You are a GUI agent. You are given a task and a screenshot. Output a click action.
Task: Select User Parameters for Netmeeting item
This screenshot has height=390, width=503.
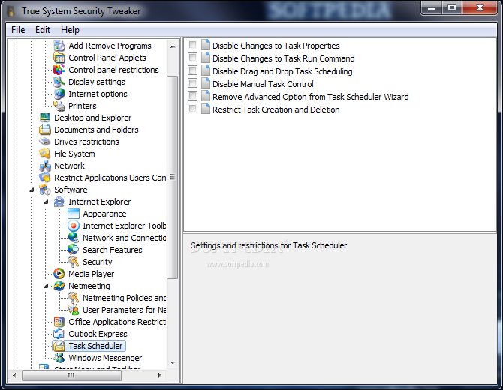124,310
